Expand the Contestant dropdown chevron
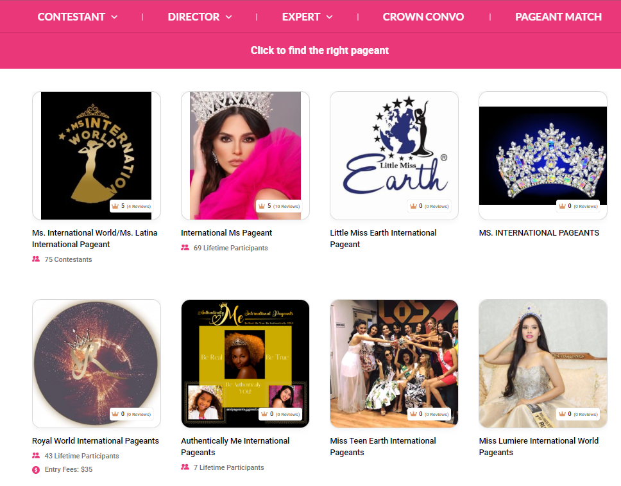This screenshot has height=486, width=621. tap(114, 17)
